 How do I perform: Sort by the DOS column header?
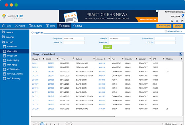(62, 59)
